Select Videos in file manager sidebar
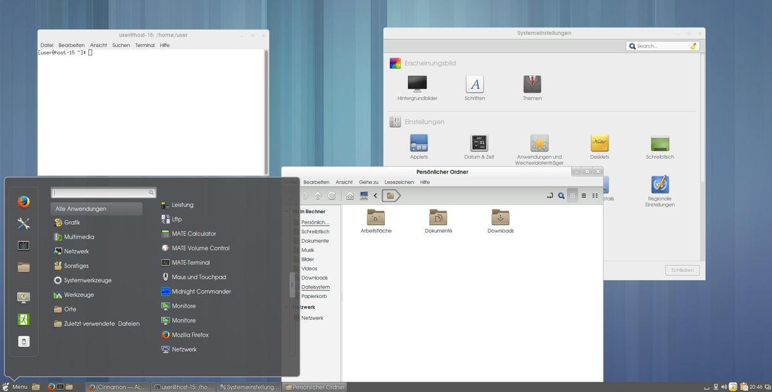The height and width of the screenshot is (392, 772). tap(309, 269)
